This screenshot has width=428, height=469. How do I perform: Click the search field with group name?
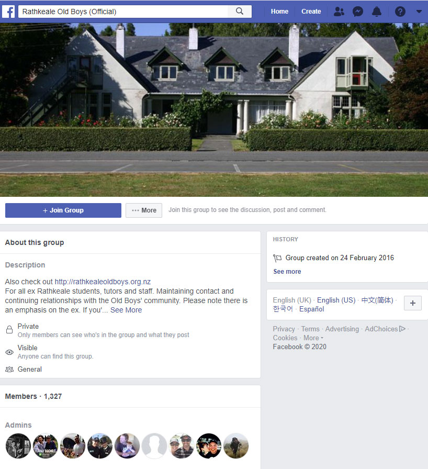pos(123,12)
